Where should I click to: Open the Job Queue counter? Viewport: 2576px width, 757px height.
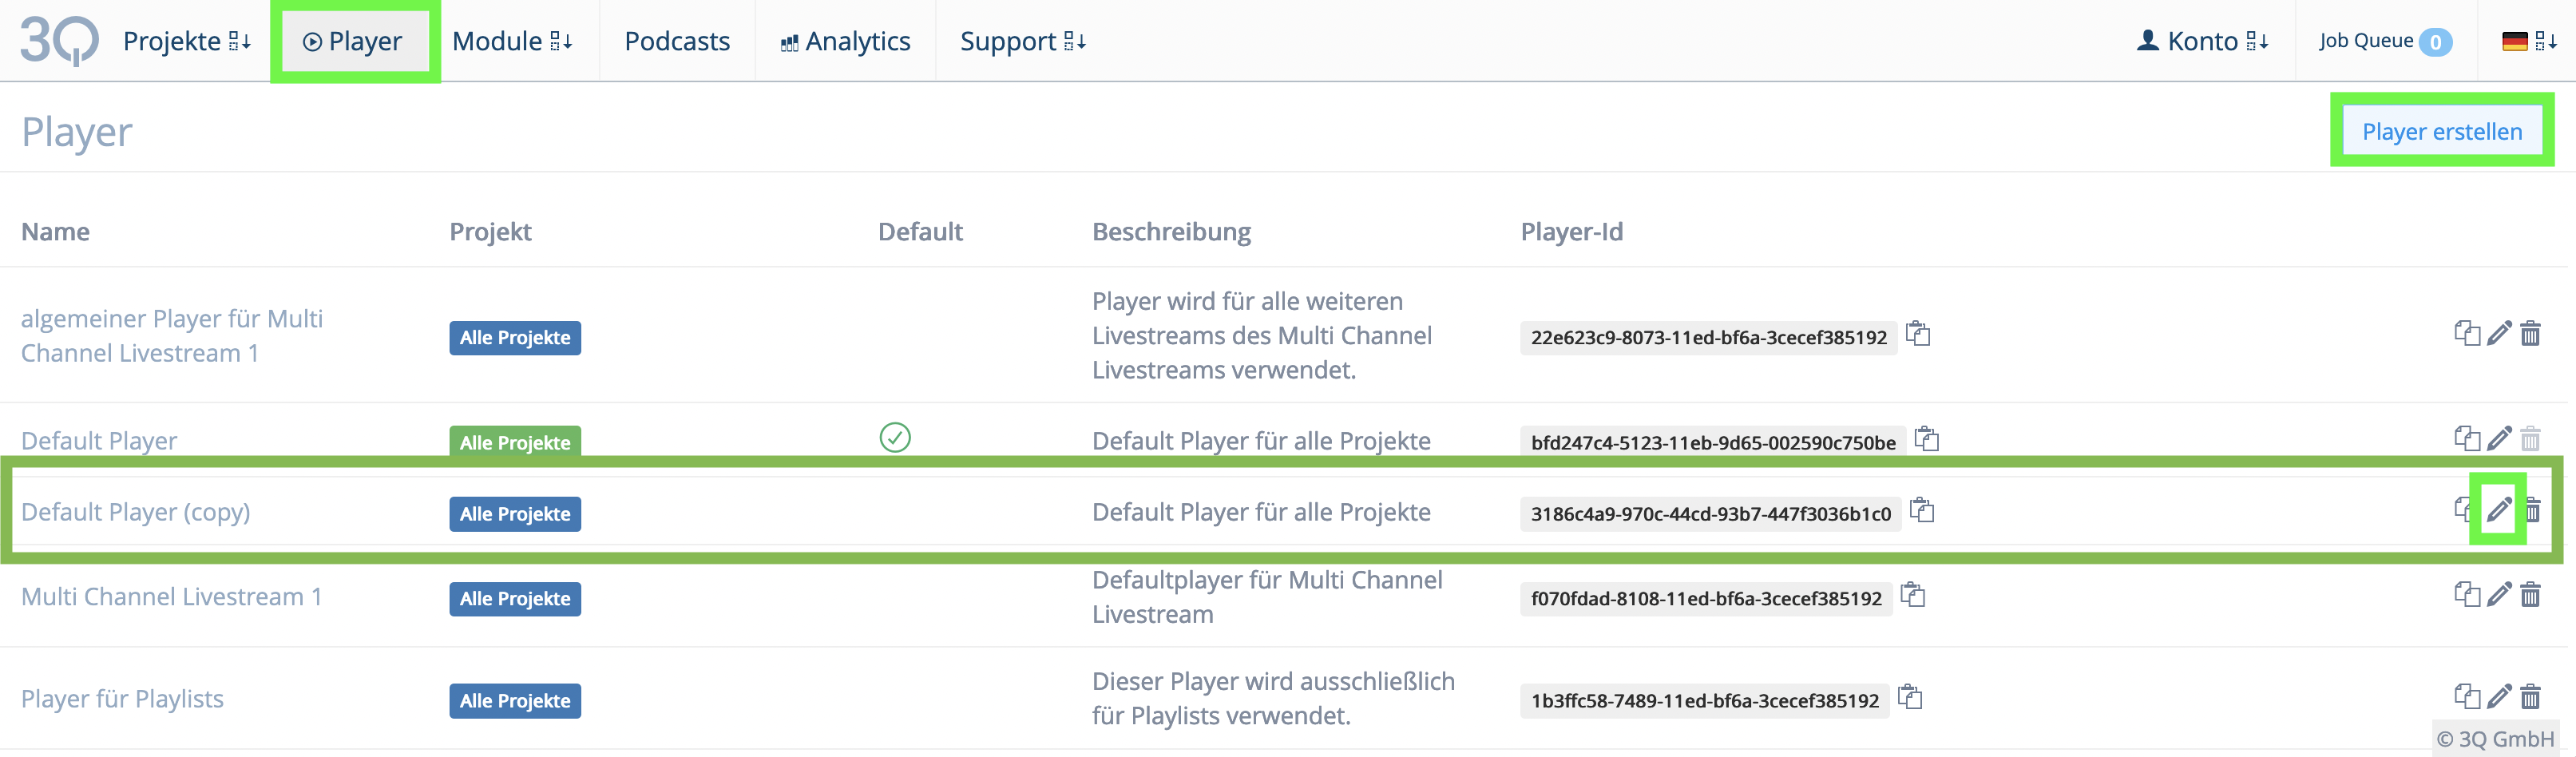2385,41
